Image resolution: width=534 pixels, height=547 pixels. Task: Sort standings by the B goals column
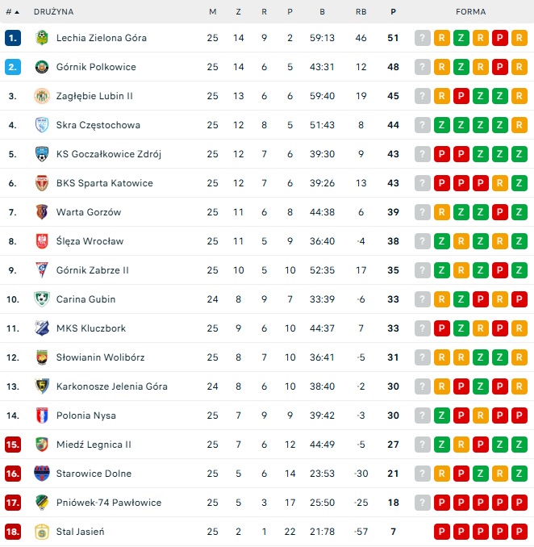[323, 12]
